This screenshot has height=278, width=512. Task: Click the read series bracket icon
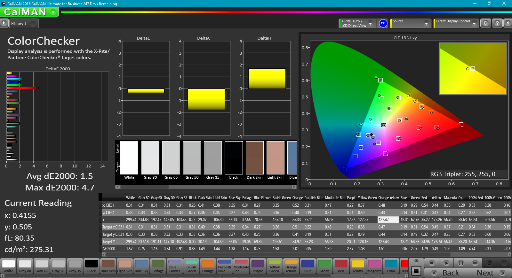460,263
